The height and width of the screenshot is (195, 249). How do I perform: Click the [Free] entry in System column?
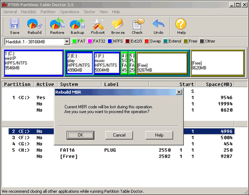pyautogui.click(x=69, y=157)
